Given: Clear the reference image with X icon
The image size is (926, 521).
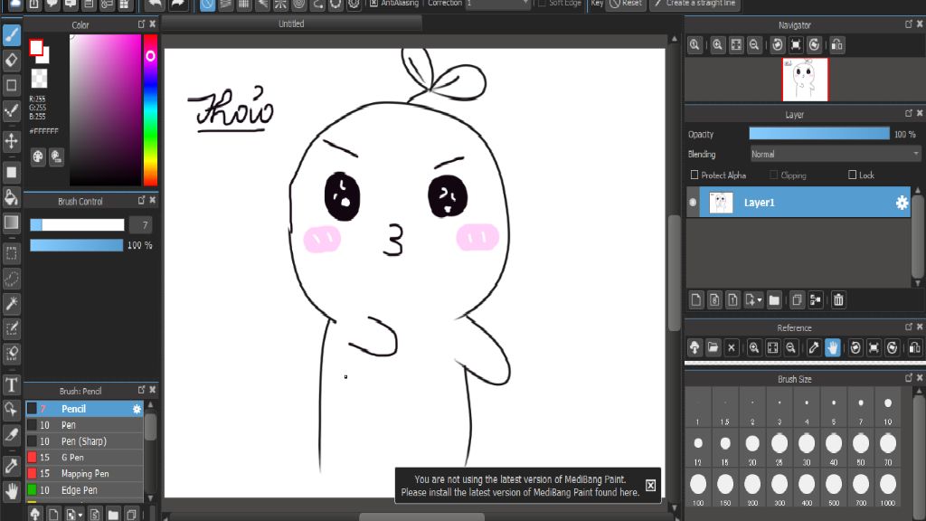Looking at the screenshot, I should 731,347.
